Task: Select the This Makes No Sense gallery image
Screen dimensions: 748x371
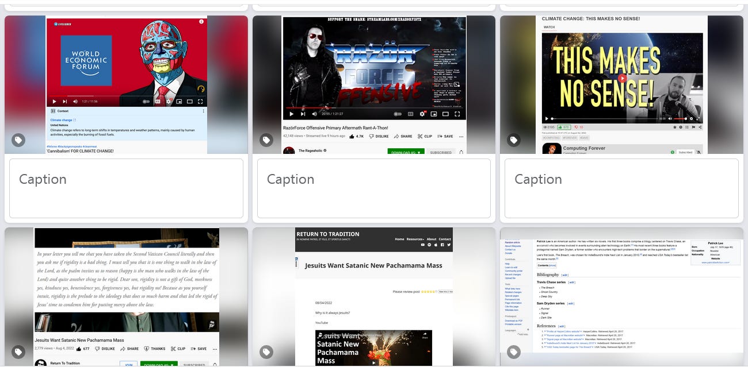Action: click(621, 84)
